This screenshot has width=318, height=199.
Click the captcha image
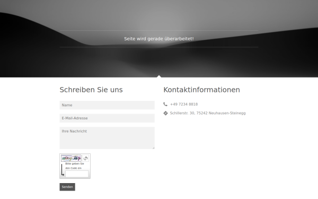coord(71,158)
